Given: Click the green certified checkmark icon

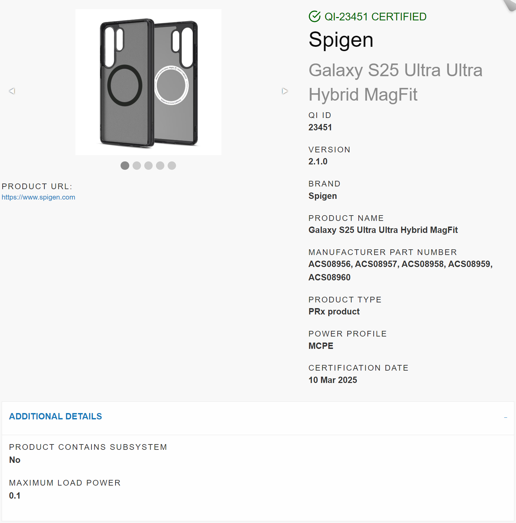Looking at the screenshot, I should click(315, 16).
